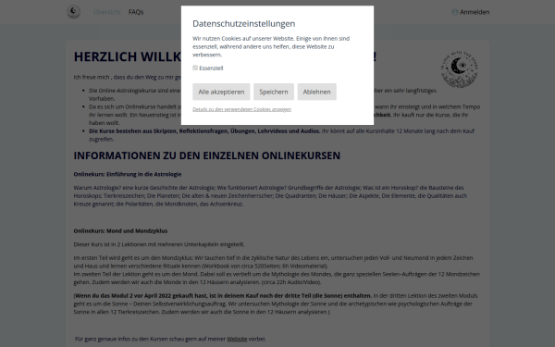
Task: Click the Essenziell label text
Action: point(211,68)
